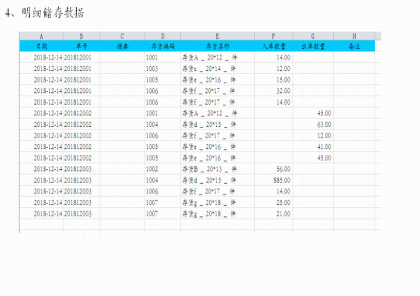
Task: Select 存货名称 cell in the 885.00 row
Action: pyautogui.click(x=218, y=181)
